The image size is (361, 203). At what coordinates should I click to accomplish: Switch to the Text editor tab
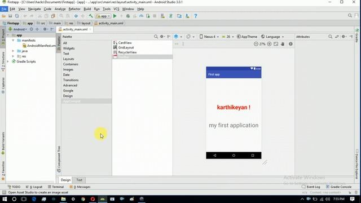[79, 180]
